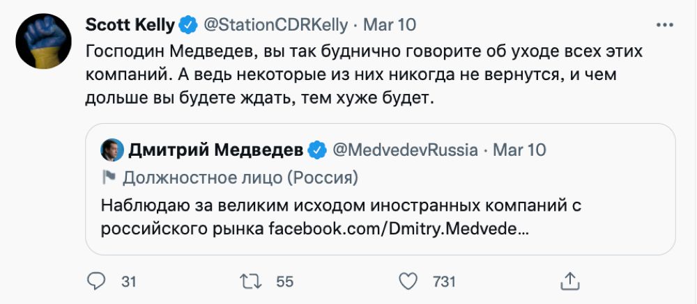
Task: Click the 55 retweet count
Action: click(284, 281)
